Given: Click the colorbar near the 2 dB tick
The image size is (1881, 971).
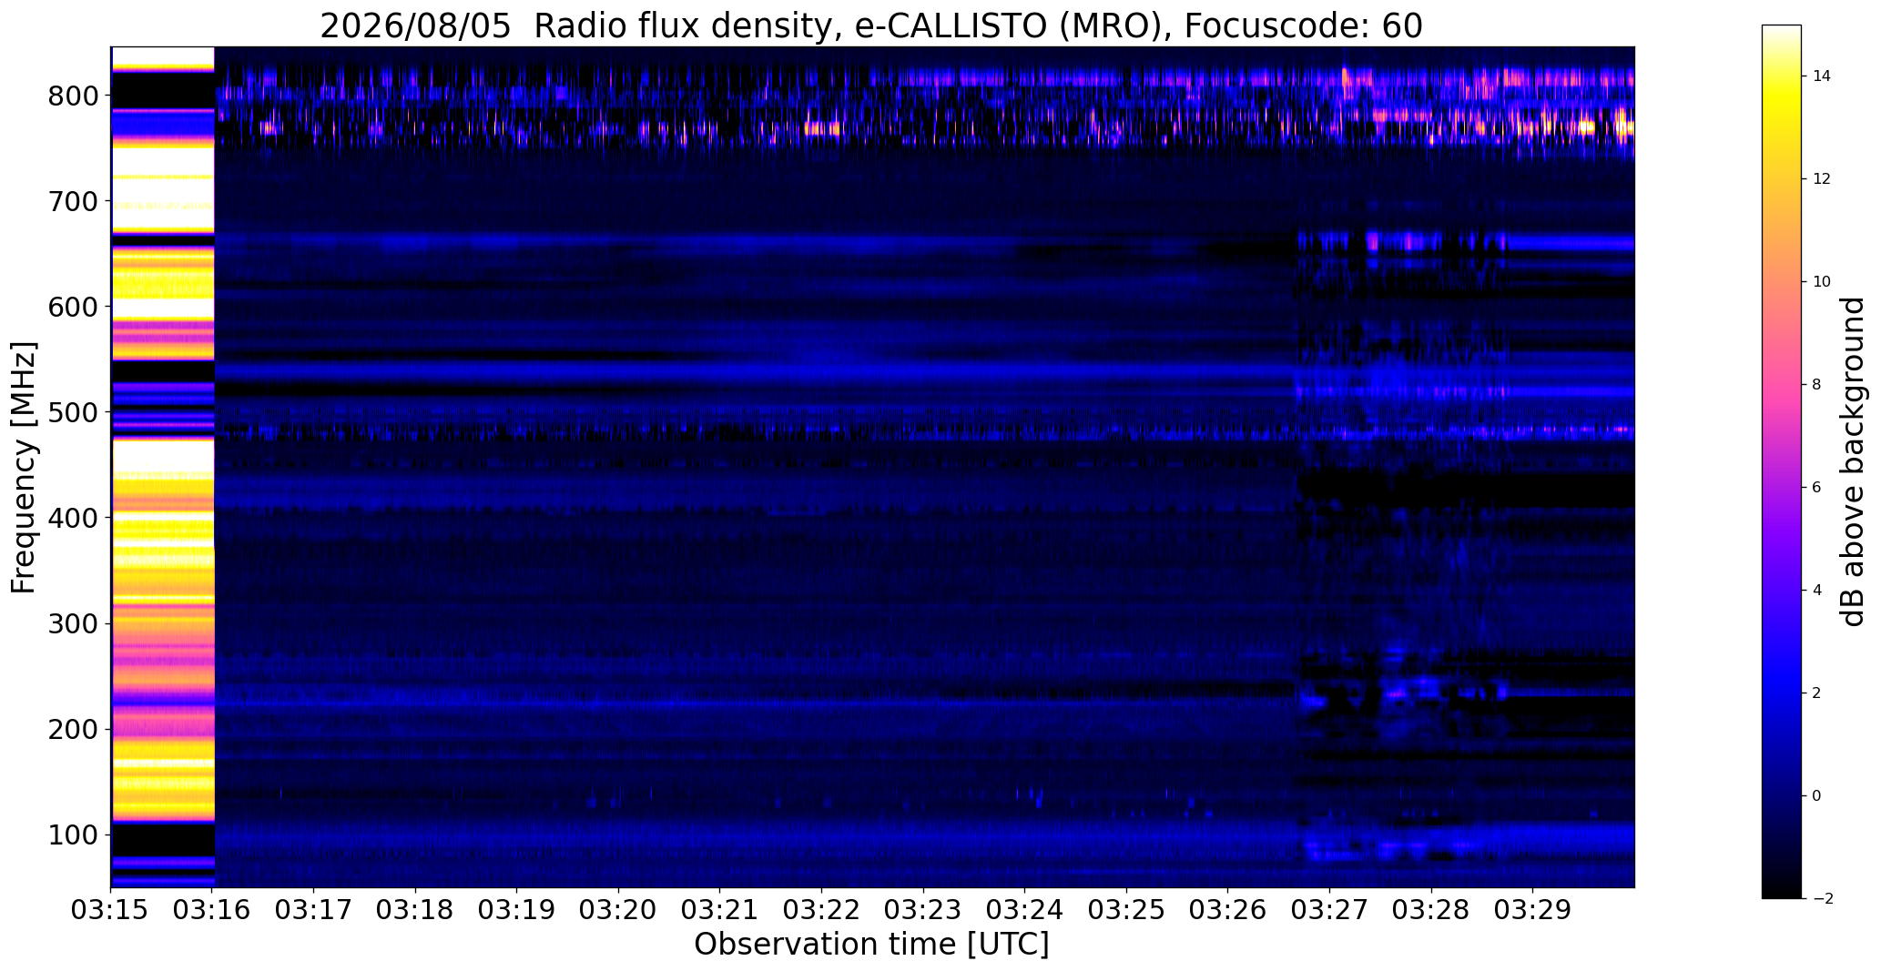Looking at the screenshot, I should click(1781, 693).
